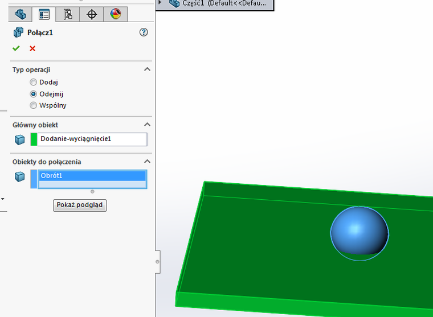433x317 pixels.
Task: Click the green swatch next to Główny obiekt
Action: click(x=34, y=139)
